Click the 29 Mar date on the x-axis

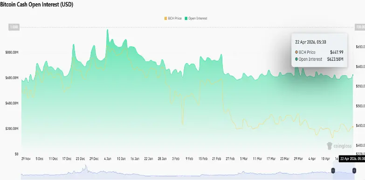(x=298, y=159)
